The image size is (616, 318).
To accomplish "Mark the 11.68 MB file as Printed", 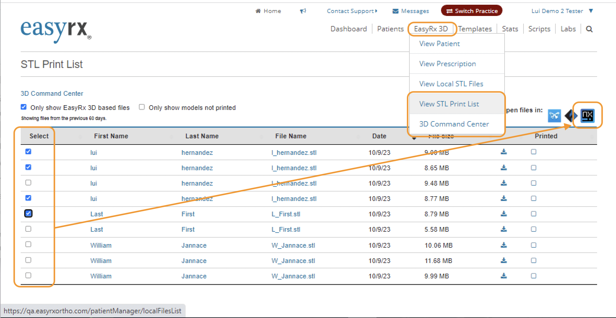I will 534,260.
